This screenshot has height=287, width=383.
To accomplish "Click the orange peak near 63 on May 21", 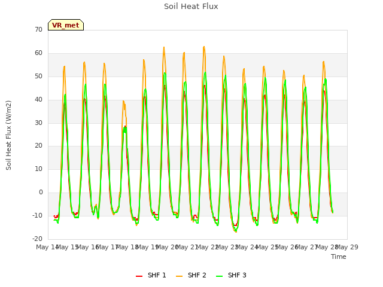I will [x=204, y=47].
